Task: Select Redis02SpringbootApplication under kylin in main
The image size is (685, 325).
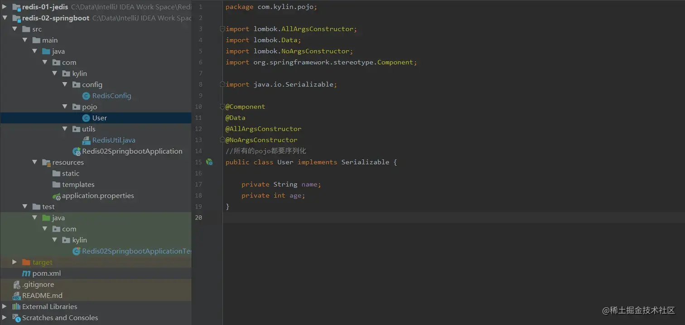Action: pos(132,151)
